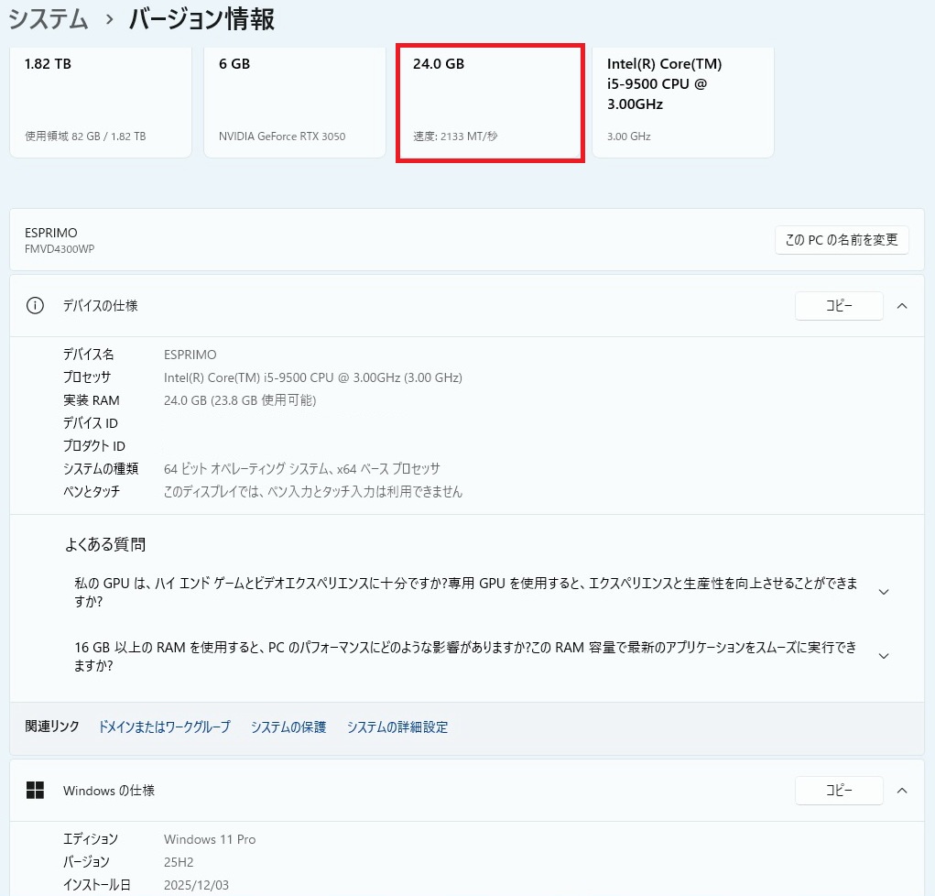Go back to システム in the breadcrumb
Image resolution: width=935 pixels, height=896 pixels.
click(49, 19)
